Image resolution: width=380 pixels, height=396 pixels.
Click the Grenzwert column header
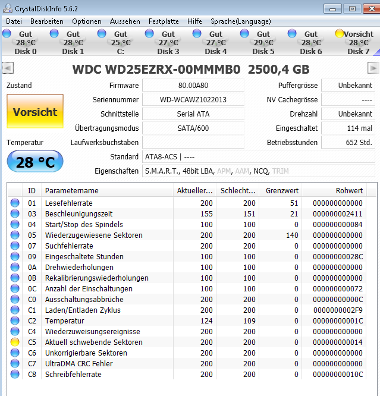281,191
